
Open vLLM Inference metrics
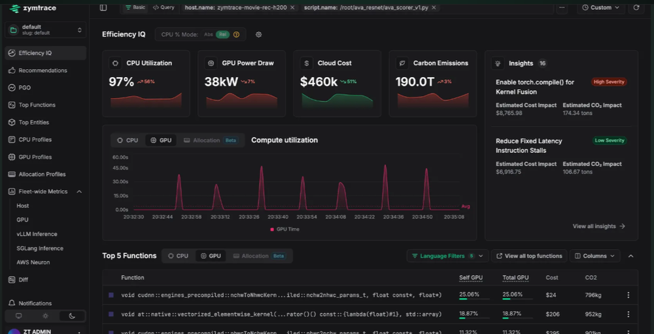[x=37, y=235]
